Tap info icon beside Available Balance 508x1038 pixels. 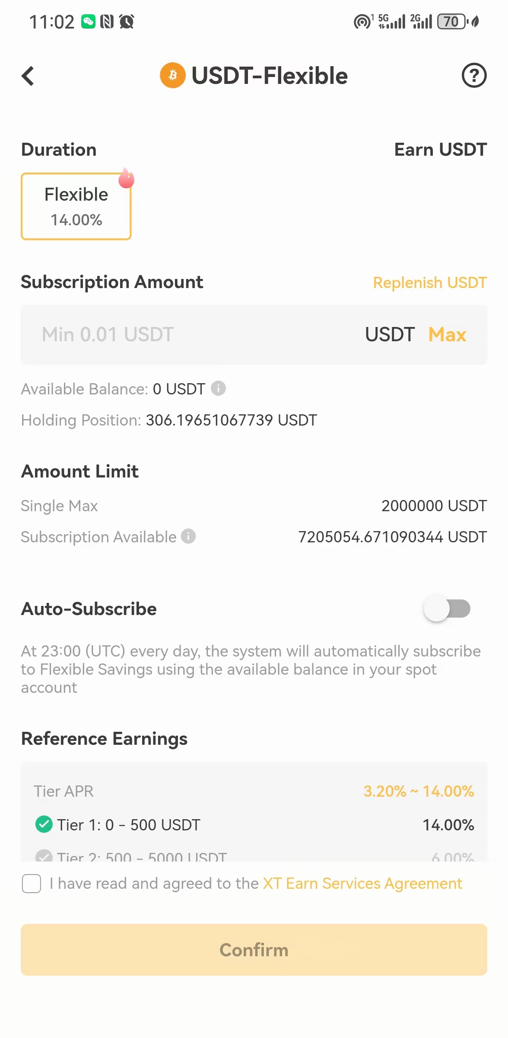[x=218, y=388]
